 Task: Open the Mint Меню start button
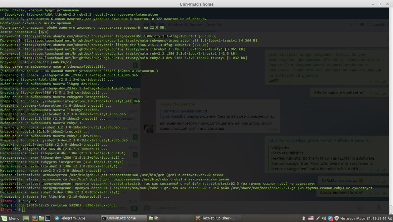point(10,218)
